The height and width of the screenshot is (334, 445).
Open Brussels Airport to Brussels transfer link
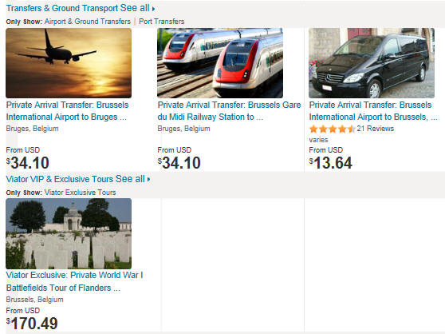[x=373, y=111]
